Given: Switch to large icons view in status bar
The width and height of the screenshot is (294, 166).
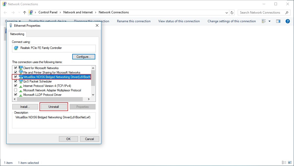Looking at the screenshot, I should coord(289,163).
